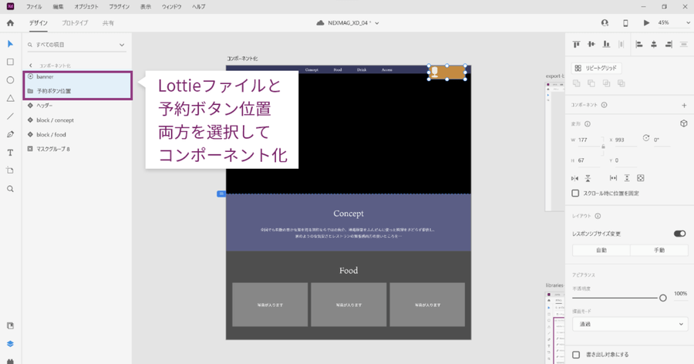Click the rotation angle icon
This screenshot has height=364, width=694.
(x=645, y=138)
